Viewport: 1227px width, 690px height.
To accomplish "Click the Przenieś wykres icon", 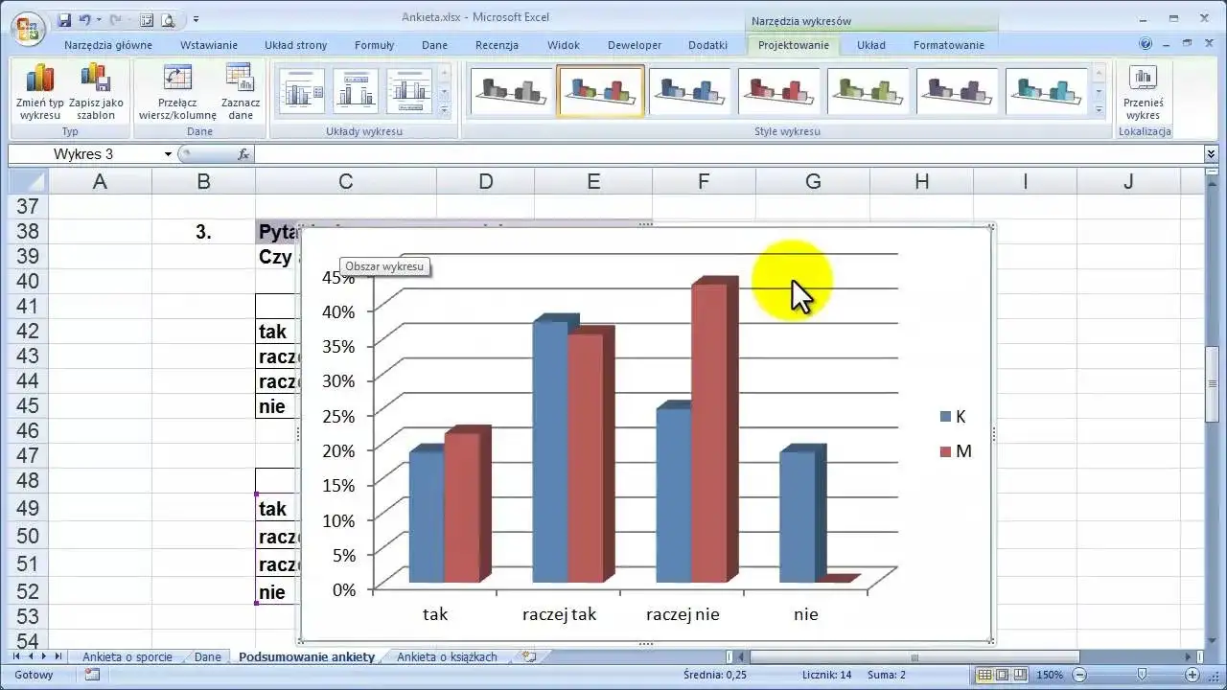I will pos(1143,92).
